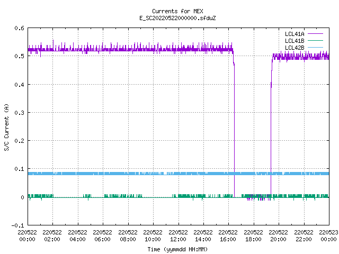Click the LCL41B legend label

(x=295, y=41)
